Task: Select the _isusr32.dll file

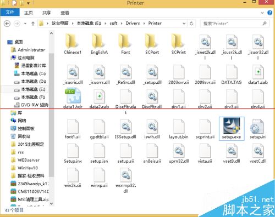Action: [x=258, y=47]
